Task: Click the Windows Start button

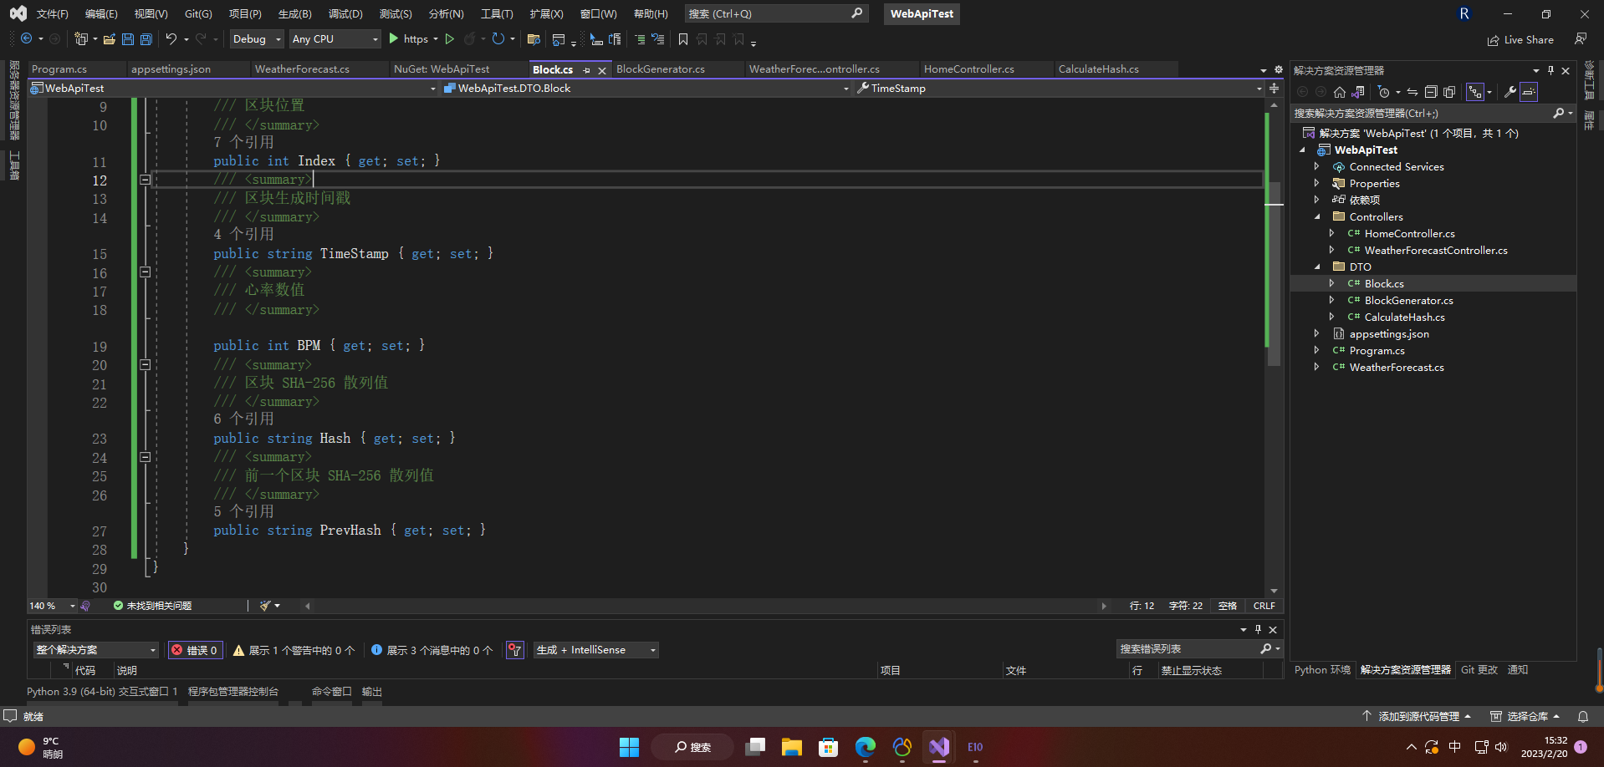Action: coord(630,747)
